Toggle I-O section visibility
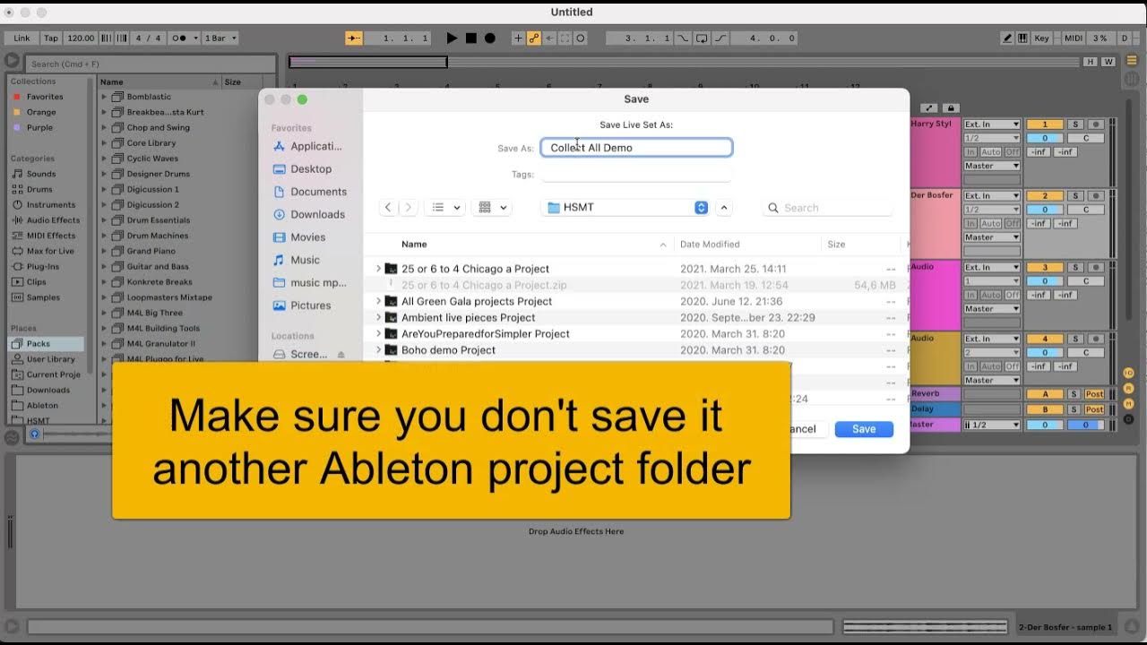The image size is (1147, 645). pyautogui.click(x=1128, y=373)
